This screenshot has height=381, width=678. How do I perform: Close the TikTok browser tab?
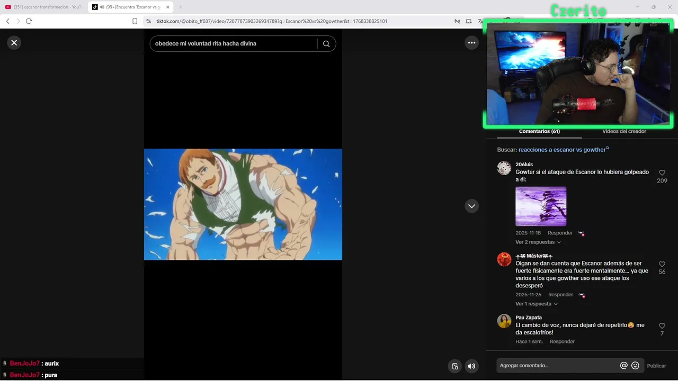167,7
